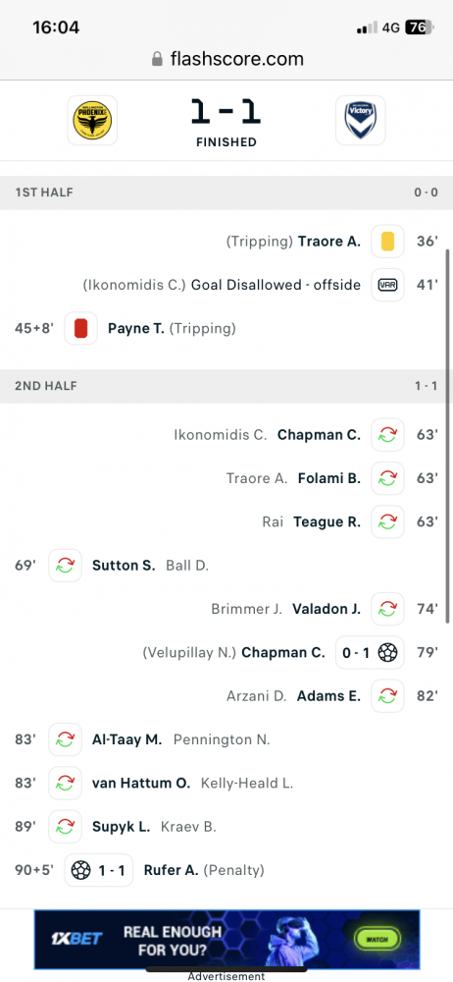Tap the red card icon beside Payne T.

[x=80, y=328]
